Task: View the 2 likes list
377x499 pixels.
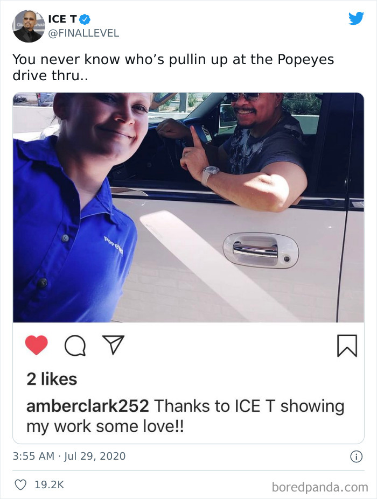Action: 52,379
